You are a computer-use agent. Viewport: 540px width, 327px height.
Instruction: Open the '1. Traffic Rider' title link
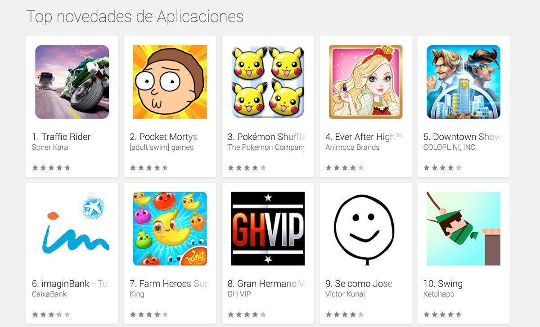point(61,137)
